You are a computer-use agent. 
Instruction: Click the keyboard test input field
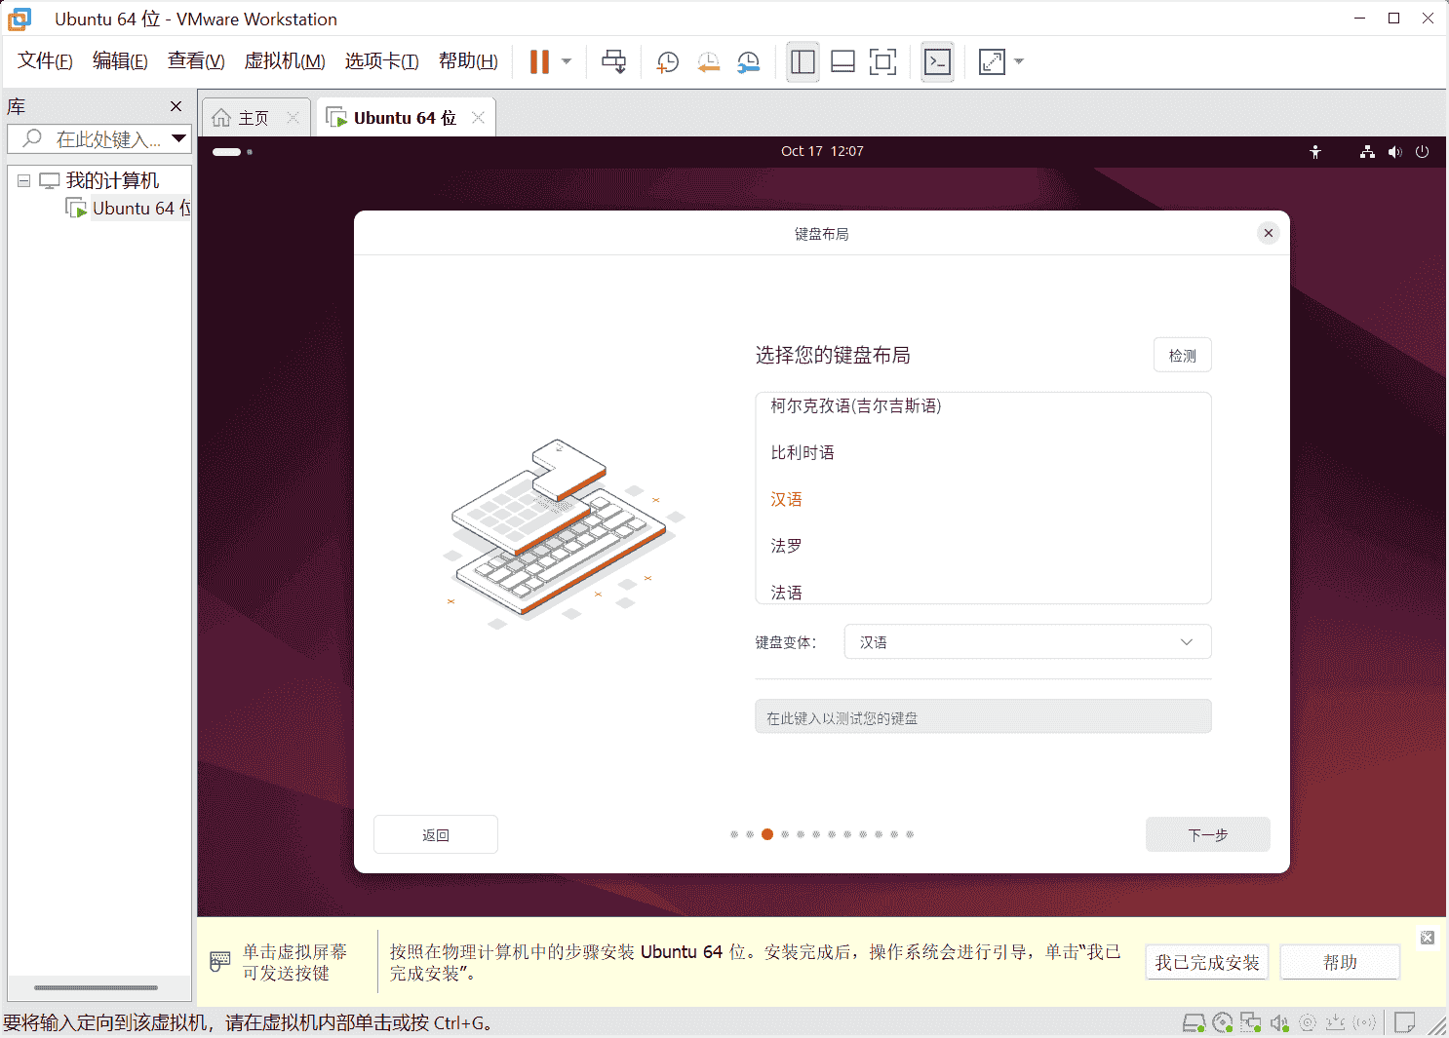pyautogui.click(x=983, y=716)
